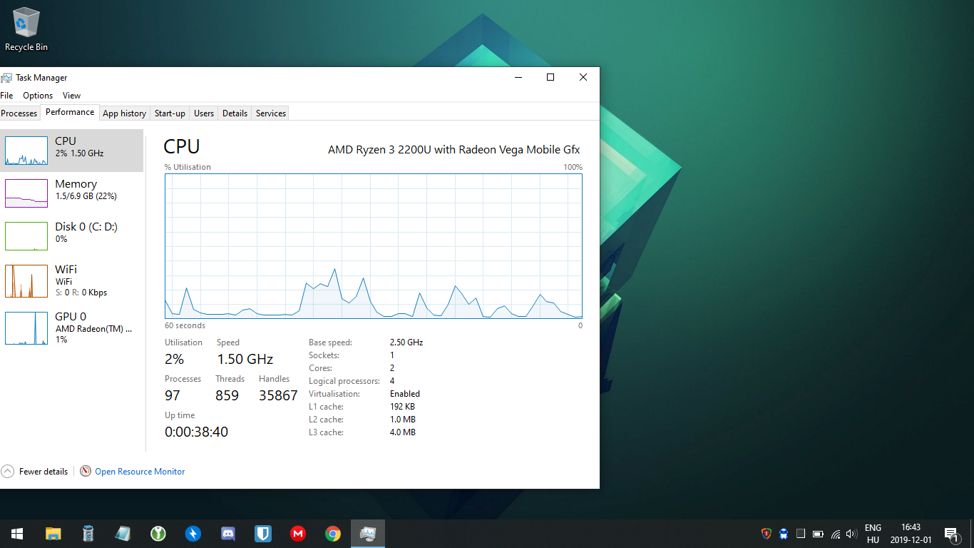Open the security shield tray icon
The width and height of the screenshot is (974, 548).
pos(767,534)
